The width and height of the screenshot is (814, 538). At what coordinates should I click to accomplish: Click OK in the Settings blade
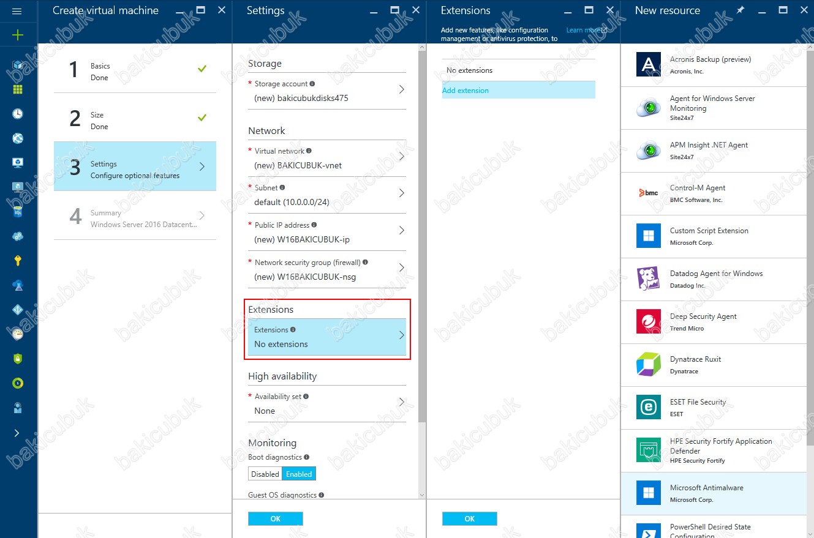[x=276, y=518]
